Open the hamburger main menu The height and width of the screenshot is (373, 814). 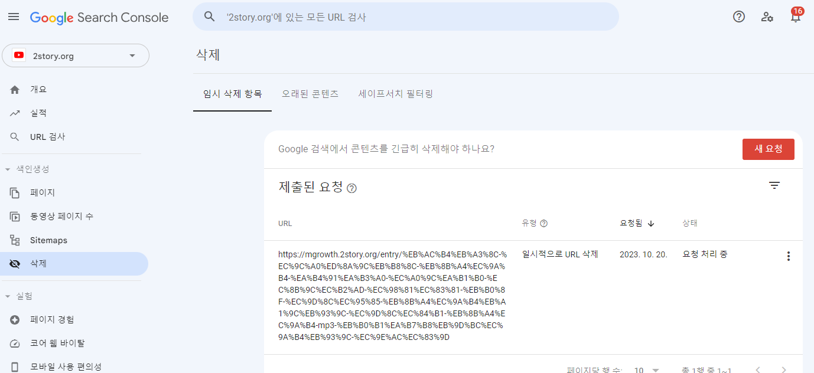coord(14,17)
